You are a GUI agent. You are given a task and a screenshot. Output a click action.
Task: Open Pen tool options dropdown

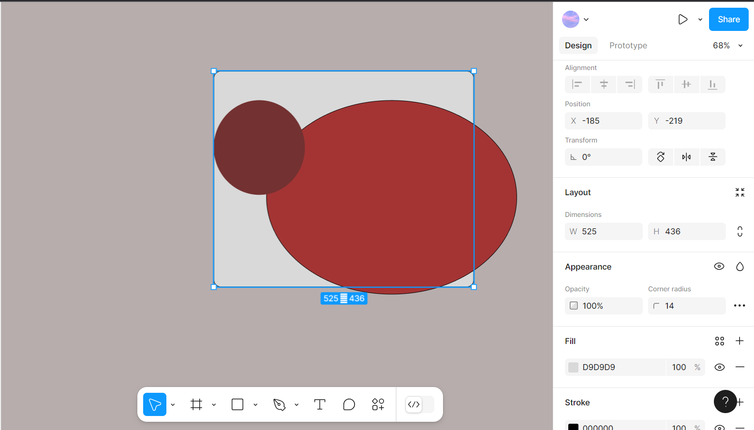click(x=296, y=405)
